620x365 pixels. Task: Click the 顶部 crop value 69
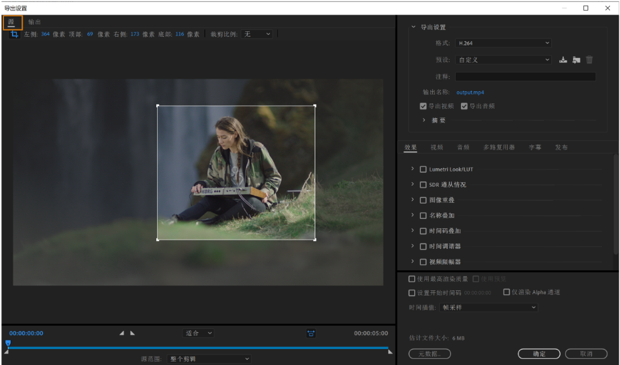(x=90, y=35)
